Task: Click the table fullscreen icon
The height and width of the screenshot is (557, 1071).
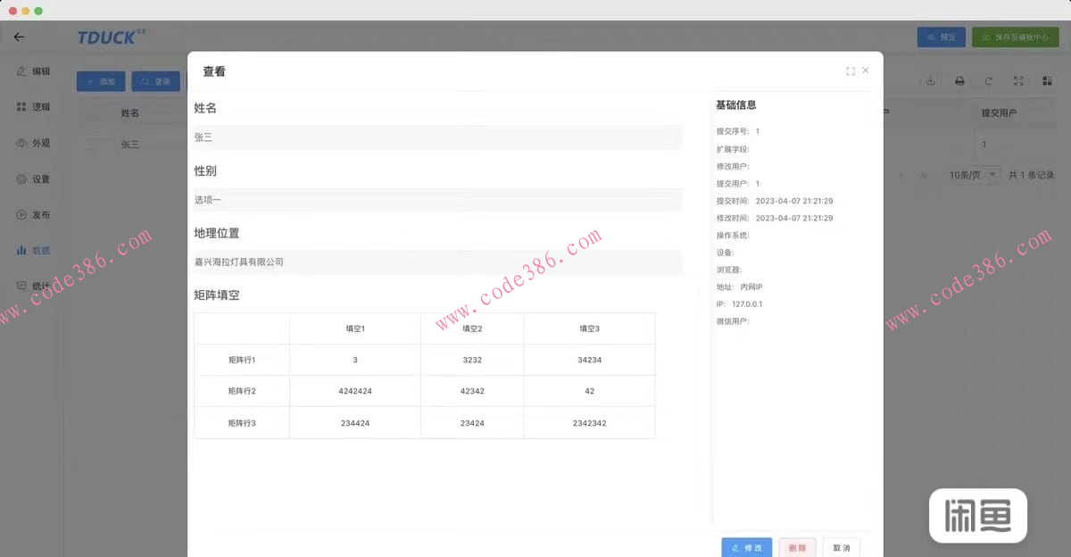Action: 1018,81
